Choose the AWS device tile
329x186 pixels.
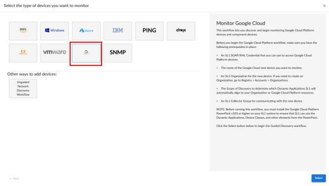click(23, 31)
